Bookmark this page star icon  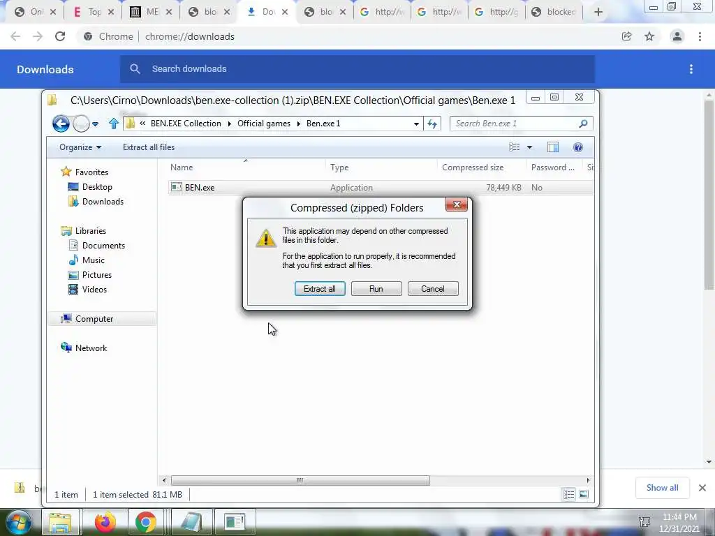649,36
